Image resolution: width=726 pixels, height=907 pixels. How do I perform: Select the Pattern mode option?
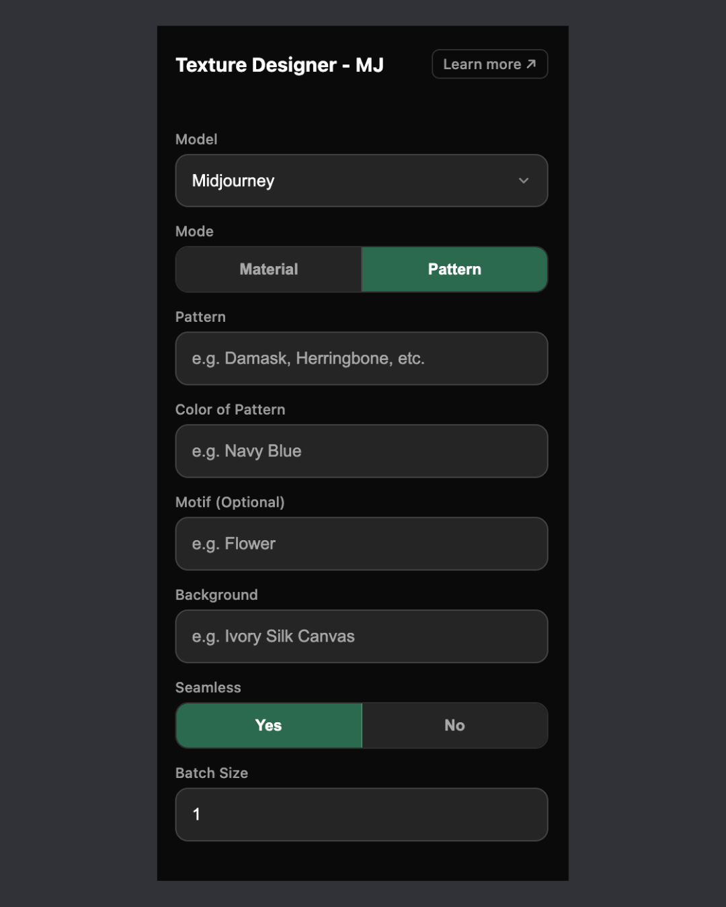click(454, 269)
